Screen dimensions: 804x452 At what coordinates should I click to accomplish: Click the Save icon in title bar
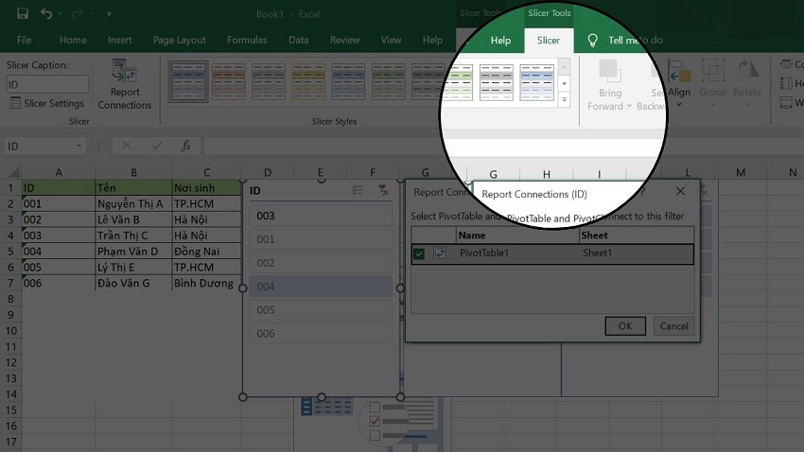click(x=22, y=14)
